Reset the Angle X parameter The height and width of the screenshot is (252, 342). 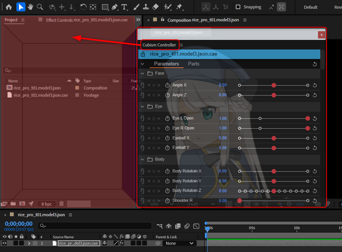(x=315, y=85)
